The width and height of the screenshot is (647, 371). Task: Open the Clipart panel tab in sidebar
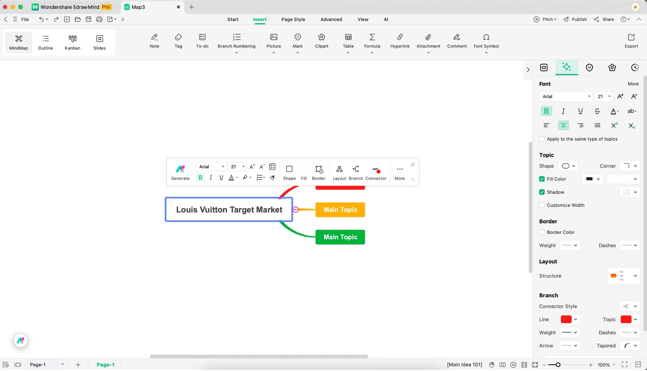click(612, 67)
